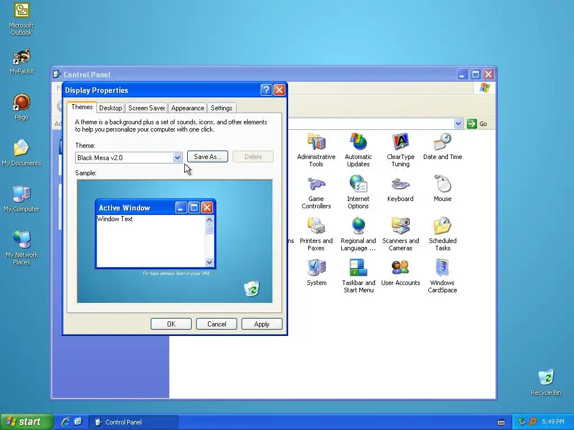
Task: Switch to the Screen Saver tab
Action: [146, 108]
